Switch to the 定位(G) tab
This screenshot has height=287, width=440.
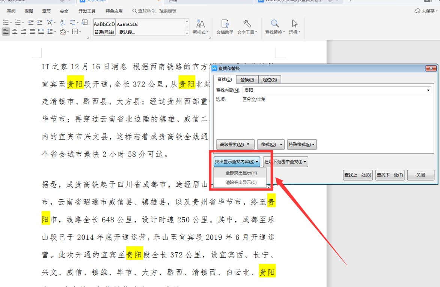[x=270, y=80]
